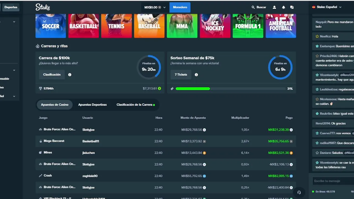Click the 6d 9h countdown ring
Image resolution: width=354 pixels, height=199 pixels.
click(280, 67)
